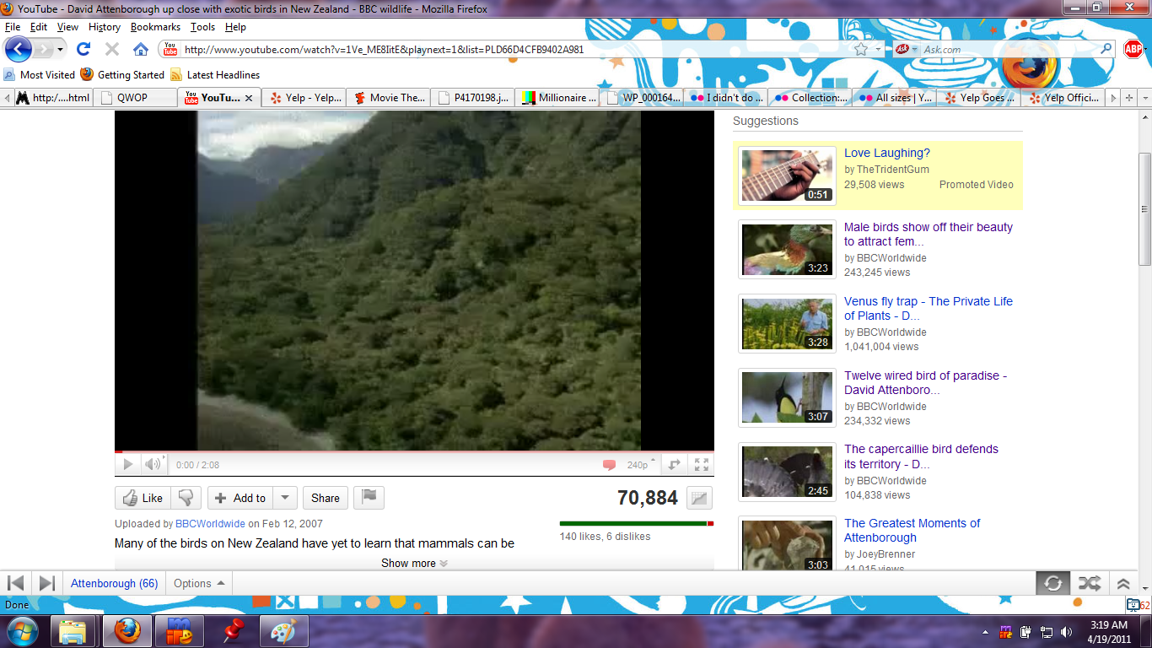
Task: Show video statistics chart icon
Action: point(699,498)
